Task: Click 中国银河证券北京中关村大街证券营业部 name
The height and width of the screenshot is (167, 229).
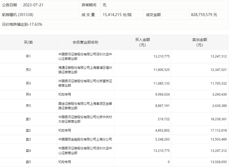Action: (x=85, y=119)
